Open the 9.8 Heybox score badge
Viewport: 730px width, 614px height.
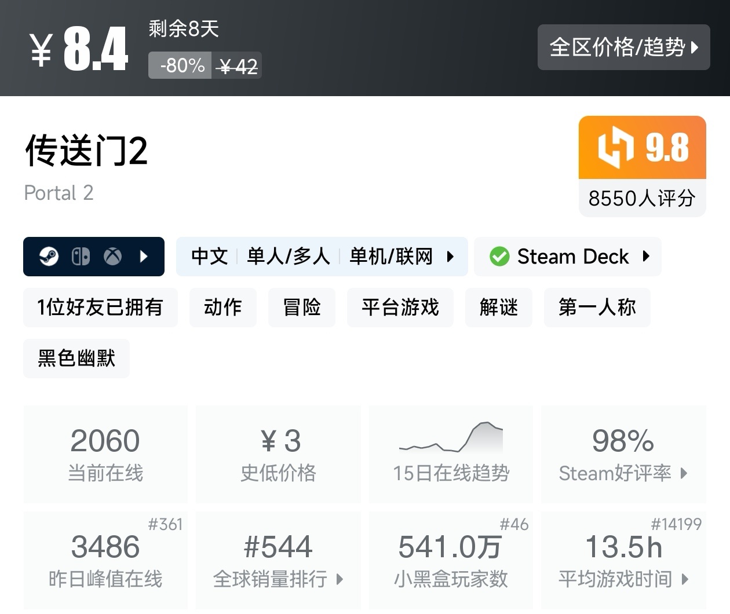coord(643,147)
